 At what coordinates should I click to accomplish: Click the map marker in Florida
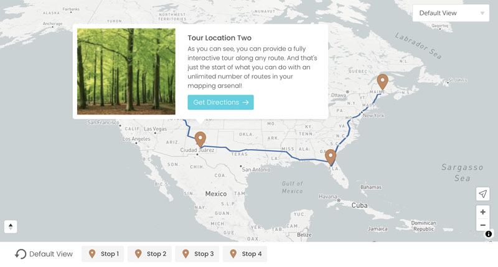coord(331,156)
